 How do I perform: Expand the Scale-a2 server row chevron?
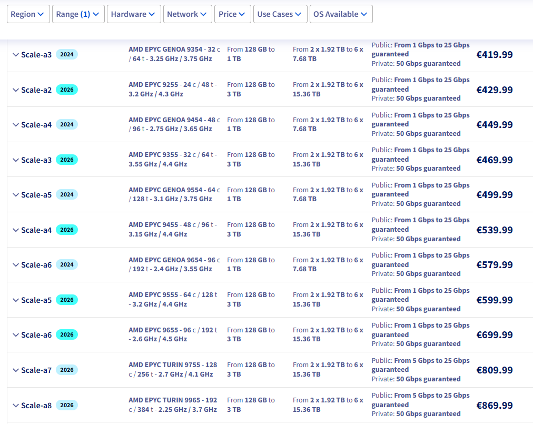pyautogui.click(x=16, y=90)
